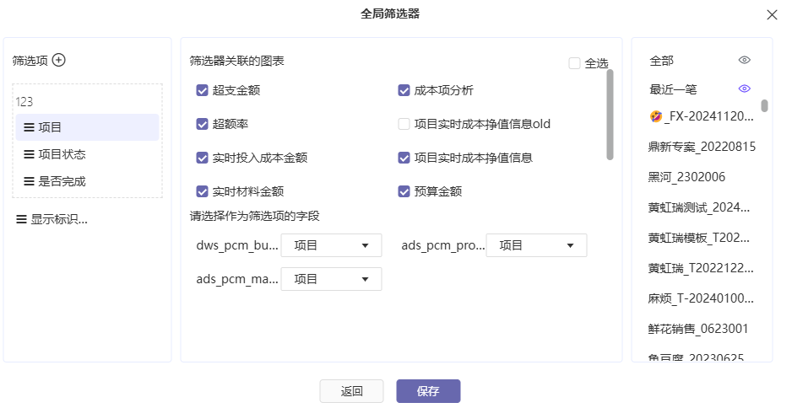Uncheck 项目实时成本挣值信息 checkbox
The width and height of the screenshot is (792, 408).
click(404, 158)
